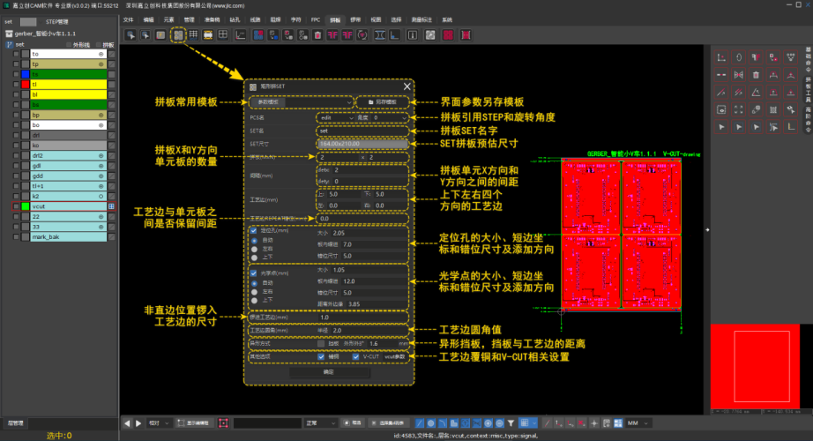The width and height of the screenshot is (813, 441).
Task: Click the grid panelization toolbar icon
Action: 193,35
